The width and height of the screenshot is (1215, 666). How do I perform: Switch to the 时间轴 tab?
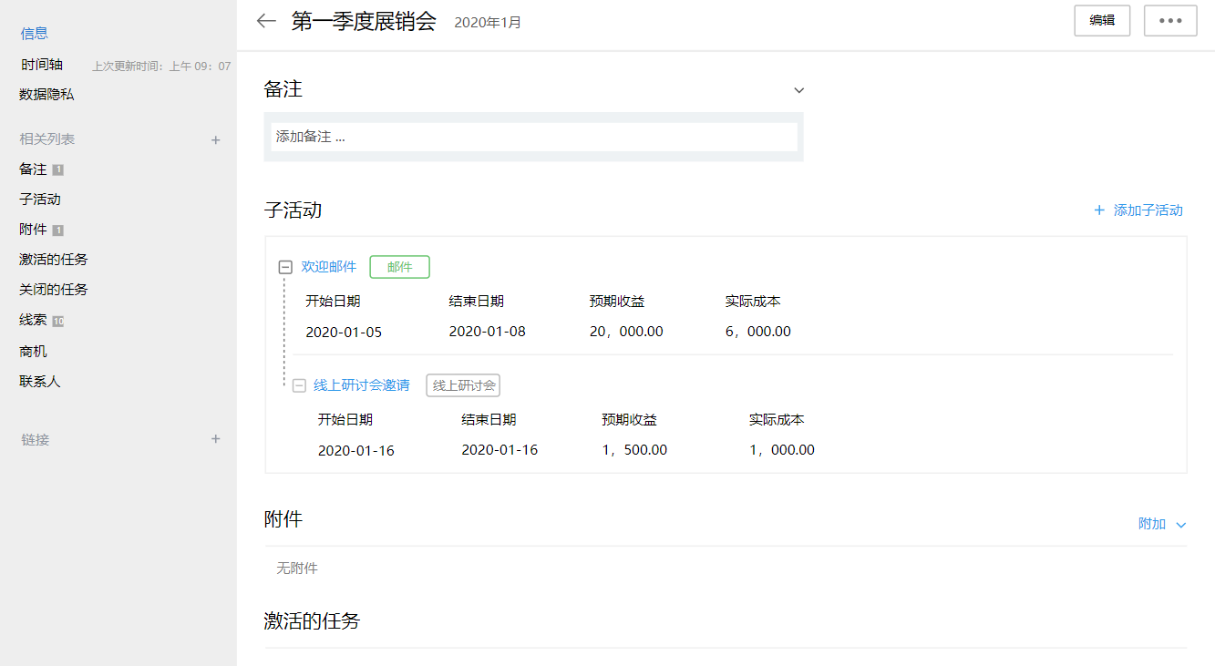[x=42, y=65]
